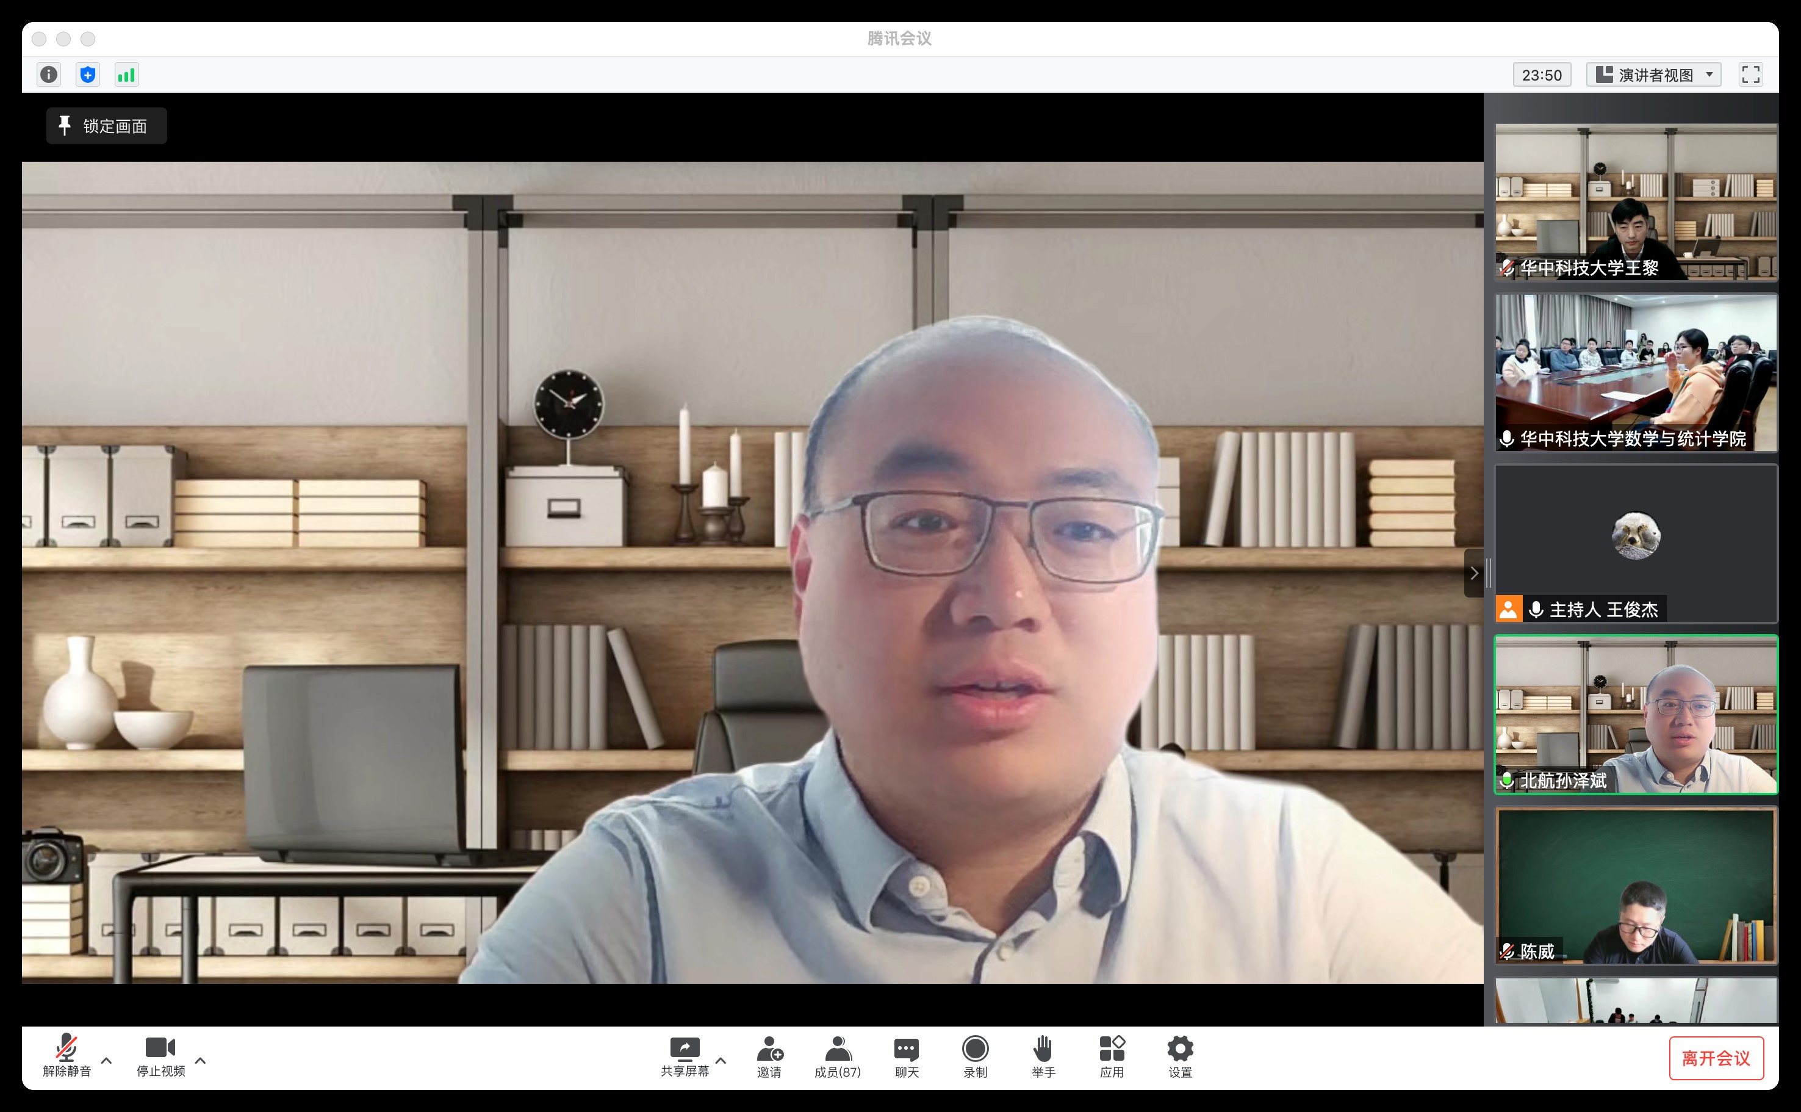The width and height of the screenshot is (1801, 1112).
Task: Select the 华中科技大学数学与统计学院 video thumbnail
Action: point(1636,373)
